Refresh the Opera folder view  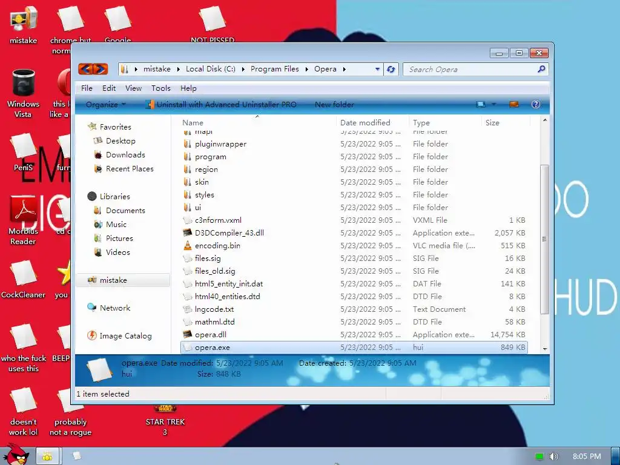click(x=391, y=69)
